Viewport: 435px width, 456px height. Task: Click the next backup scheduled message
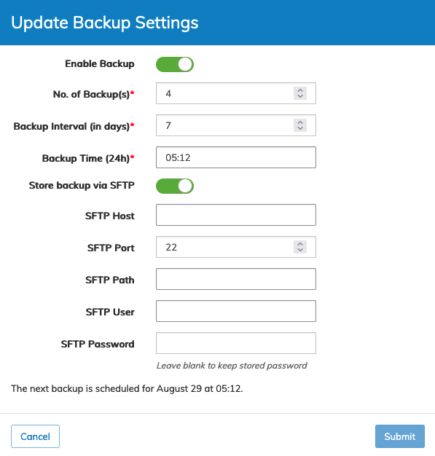[x=127, y=388]
